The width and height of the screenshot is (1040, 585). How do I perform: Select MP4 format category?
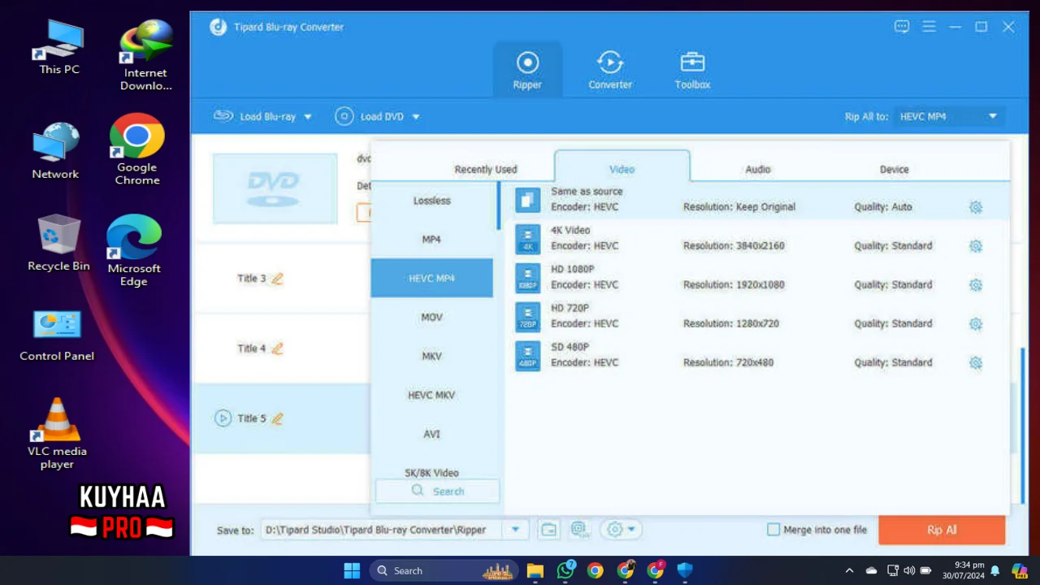coord(431,240)
